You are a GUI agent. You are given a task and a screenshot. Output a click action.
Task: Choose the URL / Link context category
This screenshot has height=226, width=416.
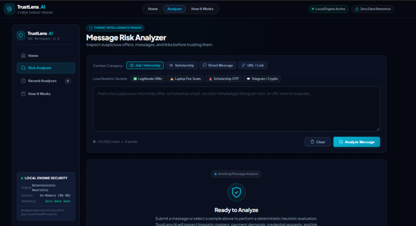click(x=252, y=65)
